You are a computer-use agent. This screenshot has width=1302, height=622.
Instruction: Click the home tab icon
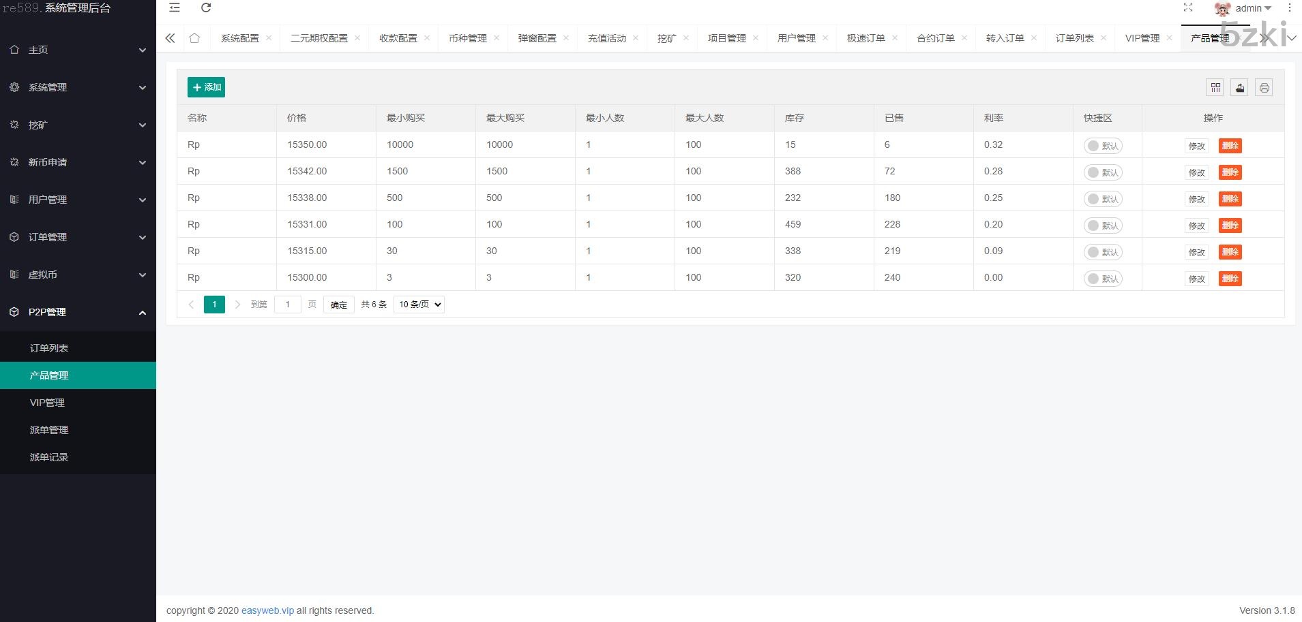pos(194,38)
